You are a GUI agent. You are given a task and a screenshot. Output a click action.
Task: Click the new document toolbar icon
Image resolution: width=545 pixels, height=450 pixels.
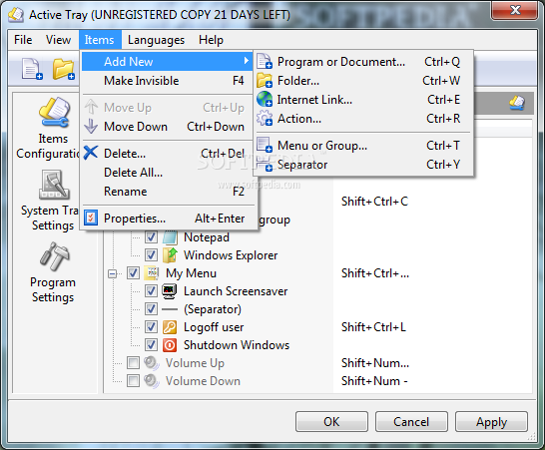32,69
